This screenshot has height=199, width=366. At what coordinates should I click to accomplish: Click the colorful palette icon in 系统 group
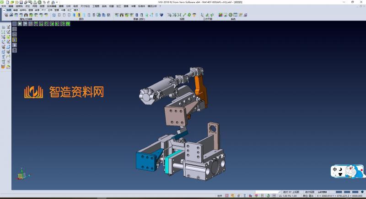click(x=221, y=15)
